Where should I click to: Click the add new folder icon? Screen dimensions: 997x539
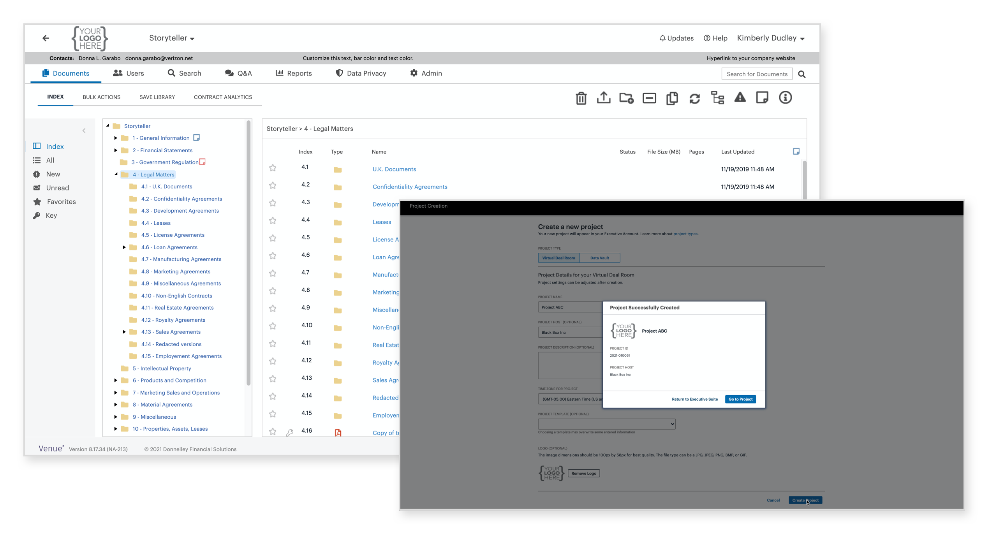(x=626, y=98)
